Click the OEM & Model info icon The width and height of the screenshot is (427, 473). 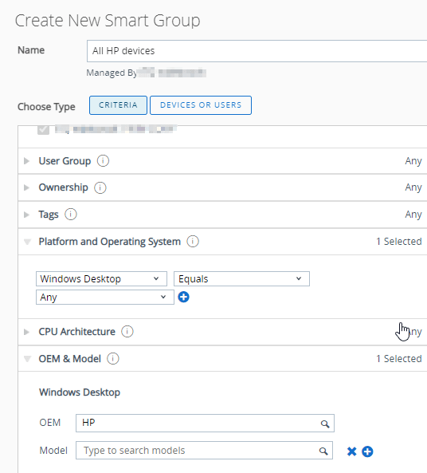tap(113, 359)
